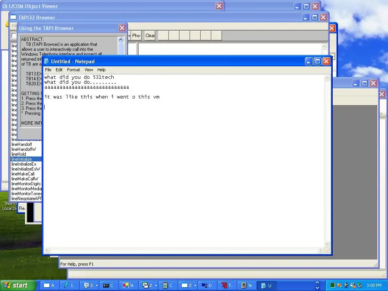Click the taskbar row scroll-up arrow

[x=317, y=283]
